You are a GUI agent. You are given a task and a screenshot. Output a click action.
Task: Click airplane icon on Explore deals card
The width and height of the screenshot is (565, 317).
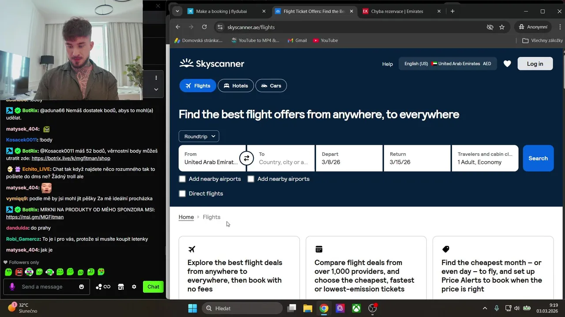point(192,249)
